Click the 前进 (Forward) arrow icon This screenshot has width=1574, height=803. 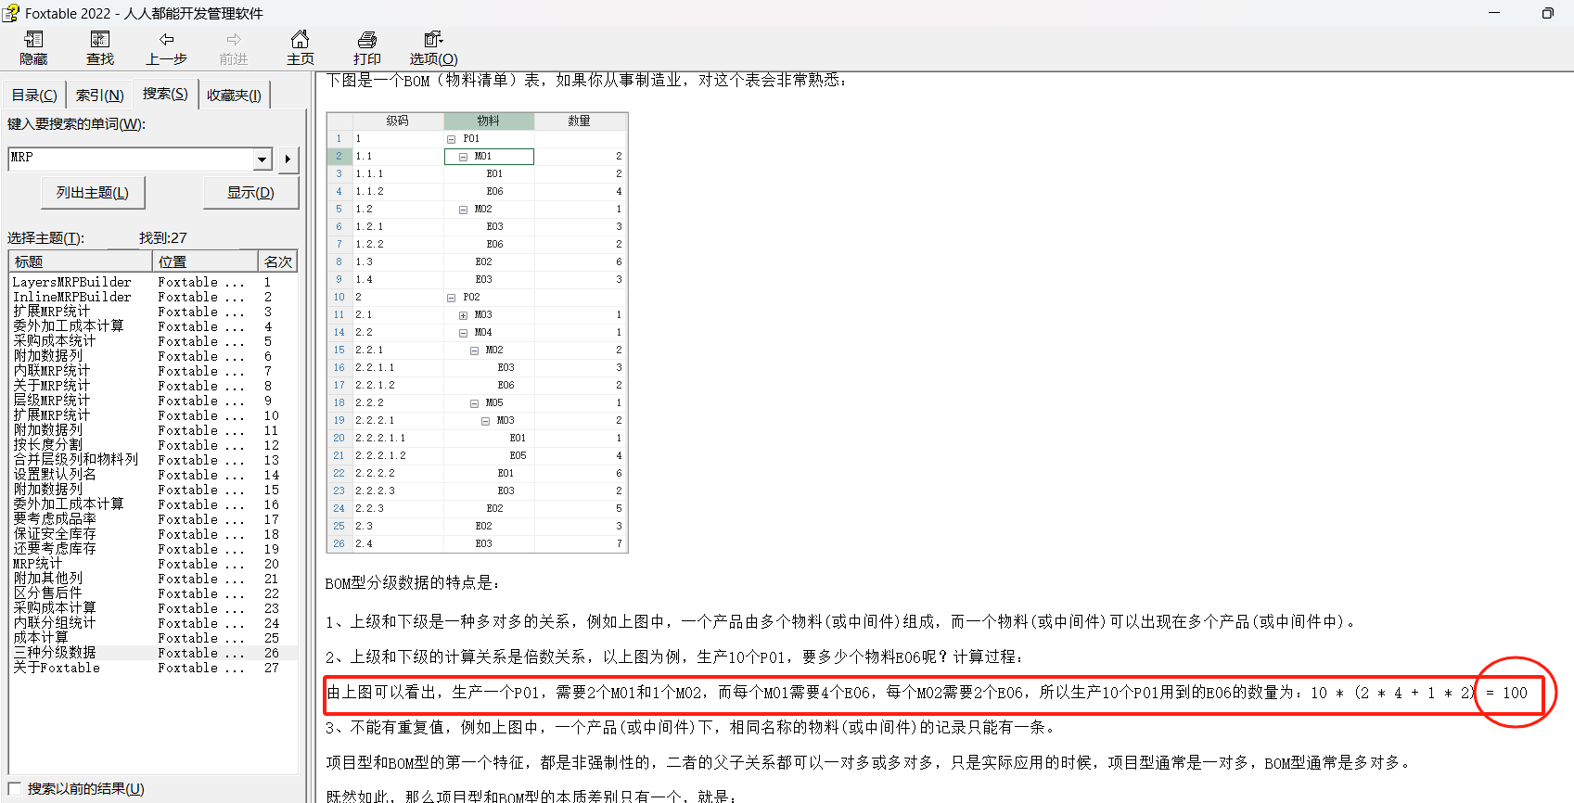tap(234, 39)
